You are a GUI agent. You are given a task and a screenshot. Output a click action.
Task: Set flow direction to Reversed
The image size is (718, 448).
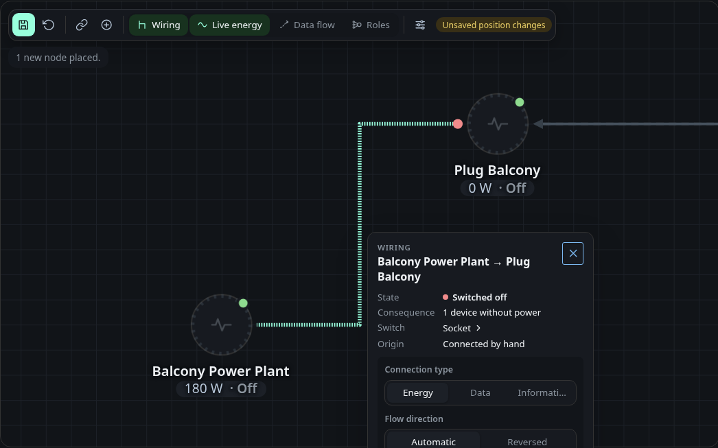[x=527, y=442]
